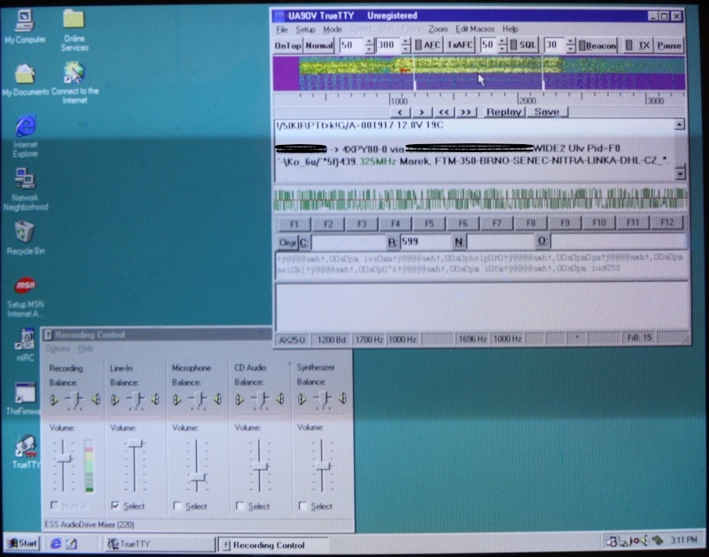Viewport: 709px width, 557px height.
Task: Toggle the SQL squelch button
Action: click(524, 45)
